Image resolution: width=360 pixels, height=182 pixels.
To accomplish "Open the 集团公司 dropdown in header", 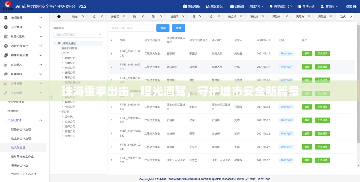I will click(x=256, y=6).
